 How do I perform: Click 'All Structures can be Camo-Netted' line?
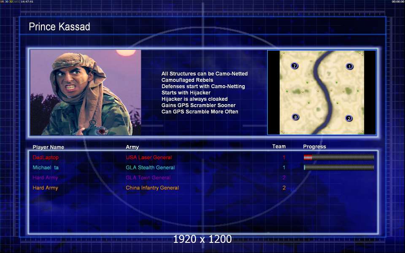pos(205,73)
